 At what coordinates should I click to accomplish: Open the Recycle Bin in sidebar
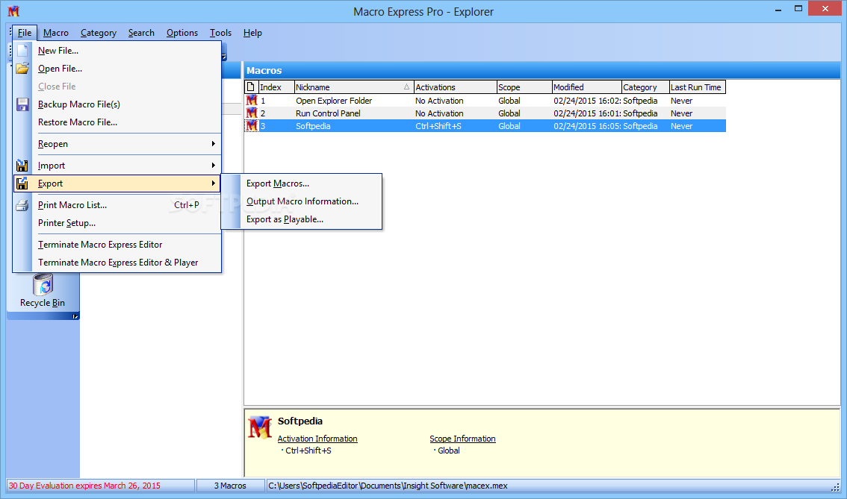click(43, 292)
